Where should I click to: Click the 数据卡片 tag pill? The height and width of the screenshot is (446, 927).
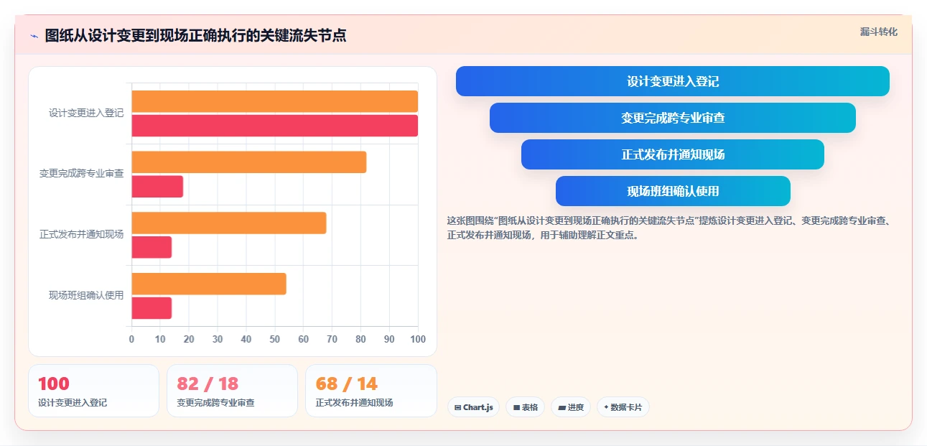coord(623,407)
